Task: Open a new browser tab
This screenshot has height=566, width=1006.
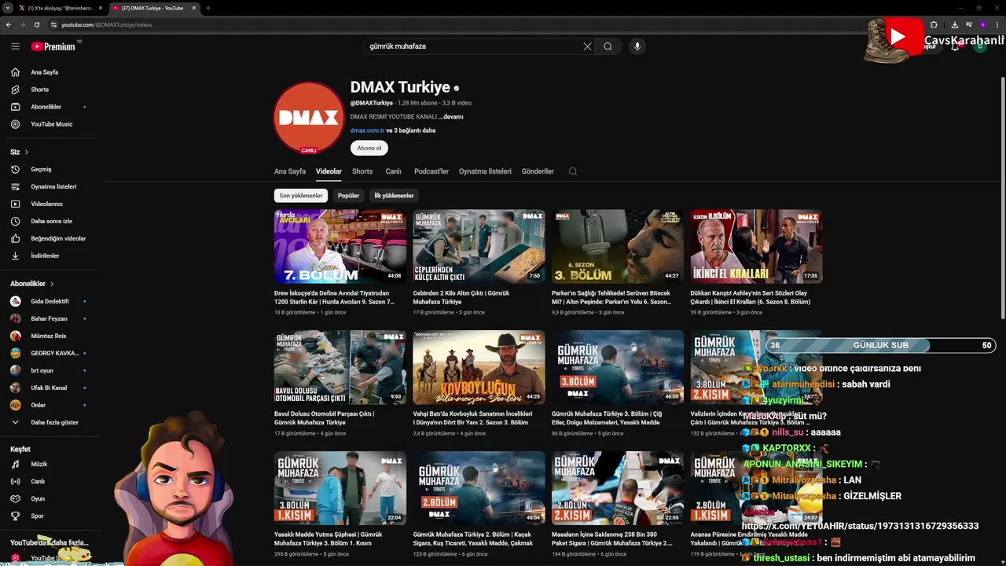Action: 207,8
